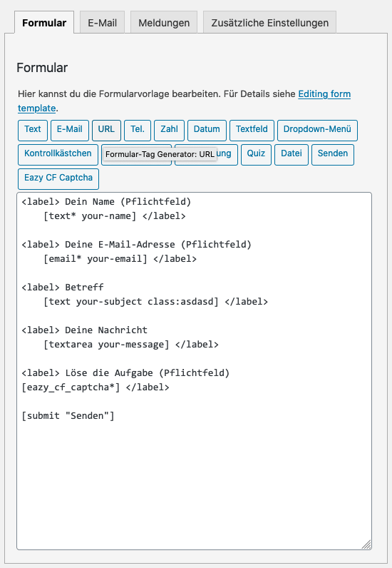Viewport: 392px width, 568px height.
Task: Click the 'Löse die Aufgabe (Pflichtfeld)' label line
Action: [125, 373]
